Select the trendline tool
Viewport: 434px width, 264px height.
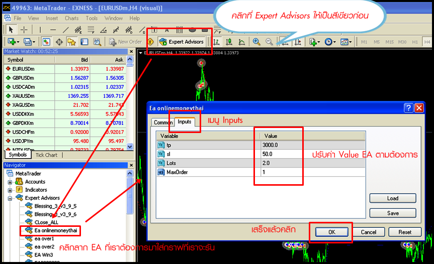coord(65,30)
